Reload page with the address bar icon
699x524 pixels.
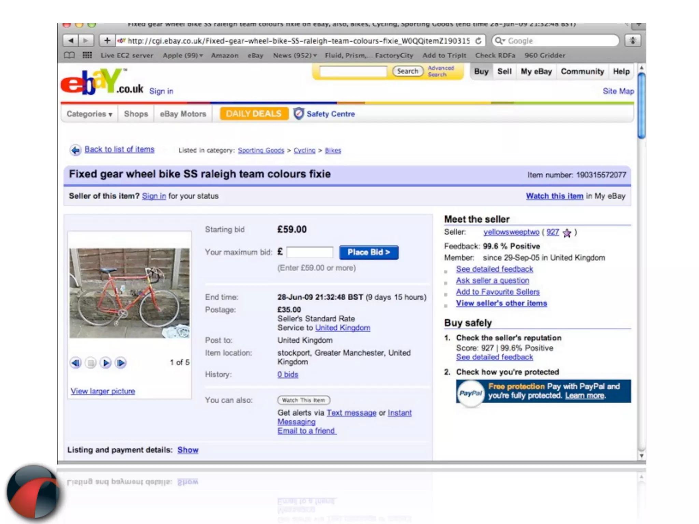[x=479, y=41]
